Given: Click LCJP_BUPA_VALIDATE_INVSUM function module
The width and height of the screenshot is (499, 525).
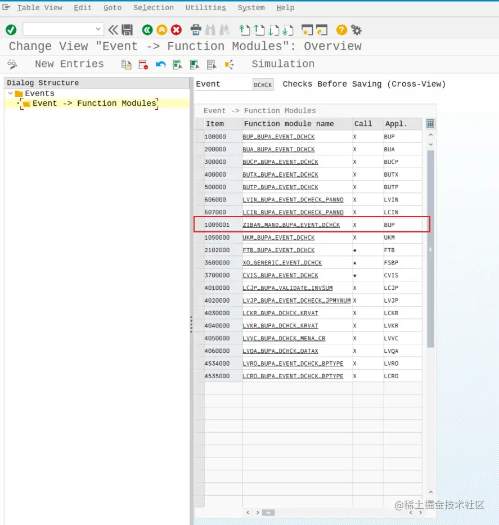Looking at the screenshot, I should 287,288.
